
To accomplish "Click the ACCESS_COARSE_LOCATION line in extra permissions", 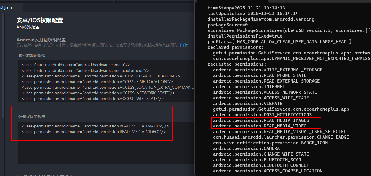I will tap(101, 76).
